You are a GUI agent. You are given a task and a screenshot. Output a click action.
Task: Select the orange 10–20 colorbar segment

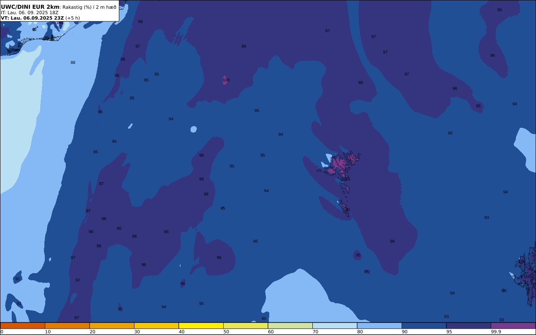pos(67,325)
